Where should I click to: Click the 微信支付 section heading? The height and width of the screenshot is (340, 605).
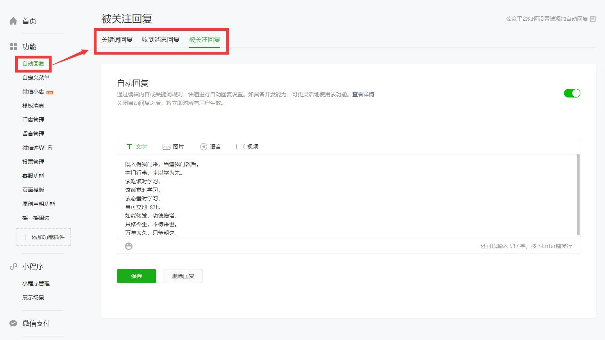point(36,323)
